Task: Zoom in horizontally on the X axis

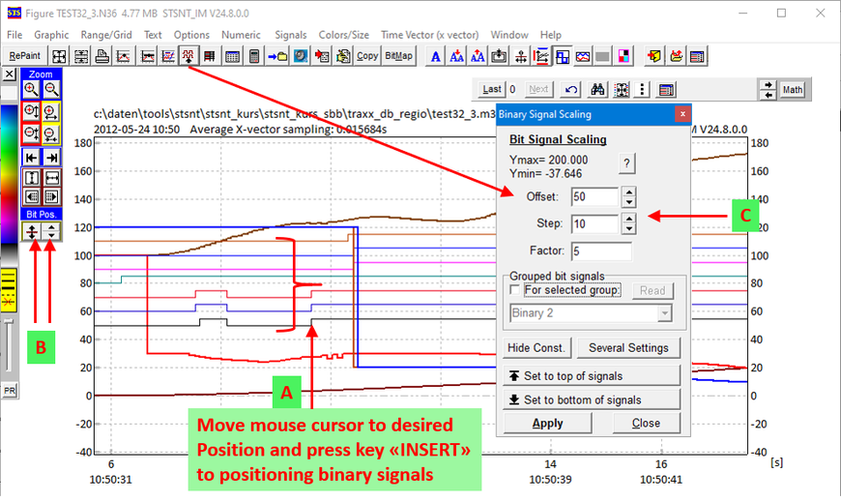Action: point(51,111)
